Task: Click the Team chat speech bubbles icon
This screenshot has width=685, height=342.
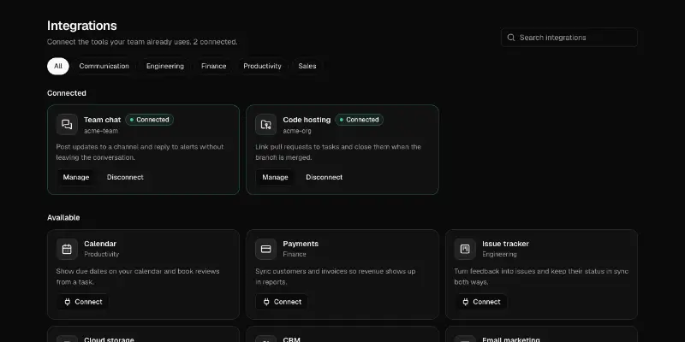Action: click(67, 125)
